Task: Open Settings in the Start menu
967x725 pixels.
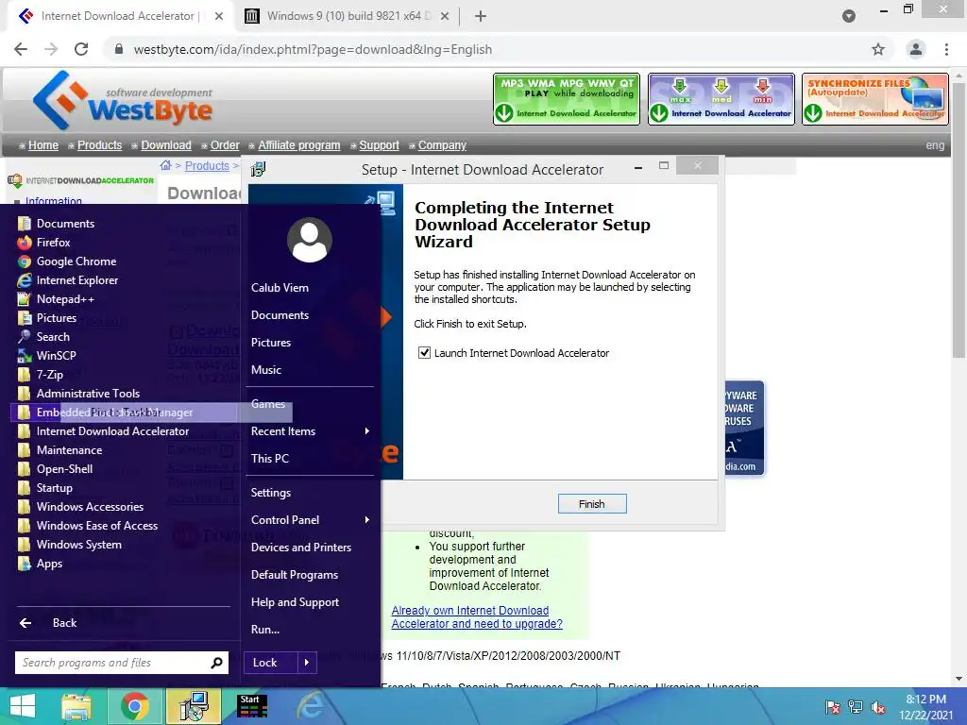Action: point(271,493)
